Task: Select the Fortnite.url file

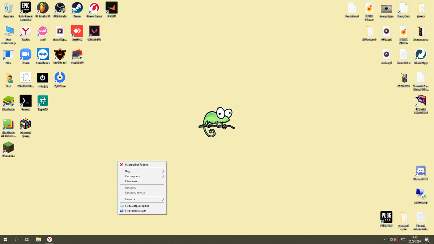Action: (352, 10)
